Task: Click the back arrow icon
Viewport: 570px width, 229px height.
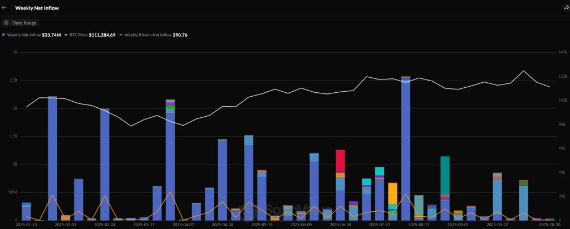Action: (x=4, y=8)
